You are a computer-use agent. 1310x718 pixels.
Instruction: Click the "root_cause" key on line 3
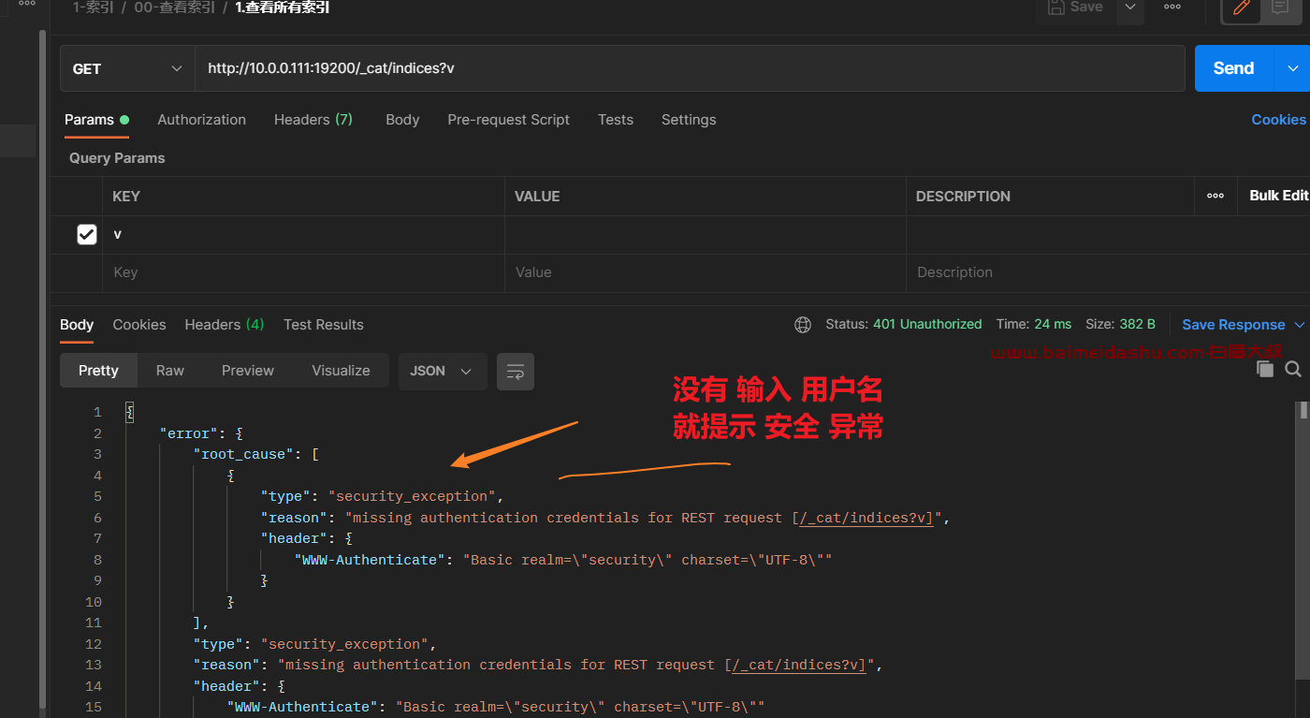243,454
